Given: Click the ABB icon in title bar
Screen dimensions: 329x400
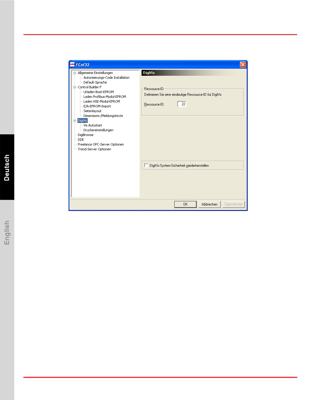Looking at the screenshot, I should [x=72, y=64].
